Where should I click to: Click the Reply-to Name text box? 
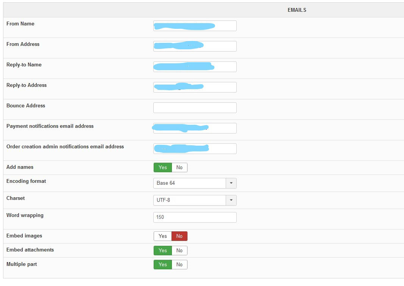coord(195,67)
